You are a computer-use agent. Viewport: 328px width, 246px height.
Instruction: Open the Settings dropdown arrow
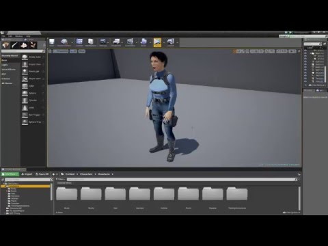point(108,42)
